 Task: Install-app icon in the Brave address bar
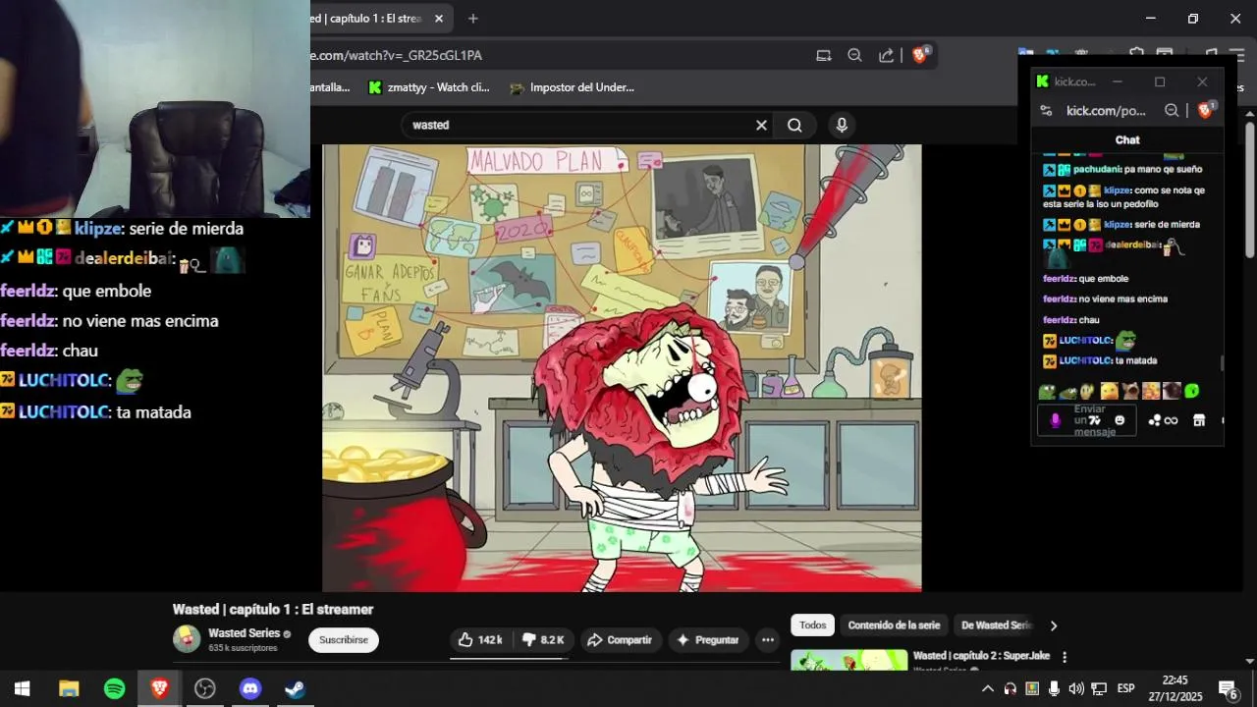824,56
